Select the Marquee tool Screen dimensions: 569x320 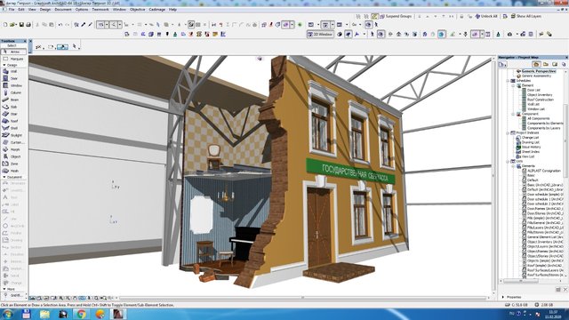tap(13, 59)
